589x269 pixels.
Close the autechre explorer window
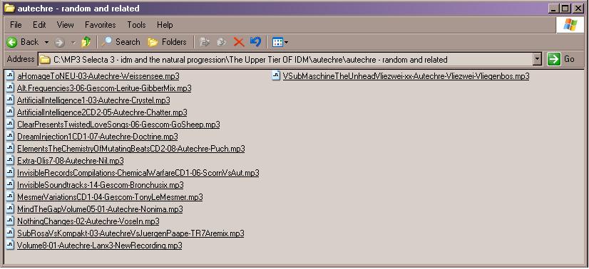tap(578, 9)
